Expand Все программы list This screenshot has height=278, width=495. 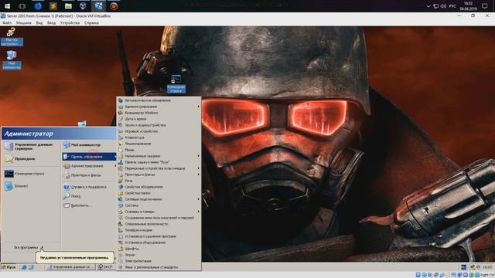point(29,247)
